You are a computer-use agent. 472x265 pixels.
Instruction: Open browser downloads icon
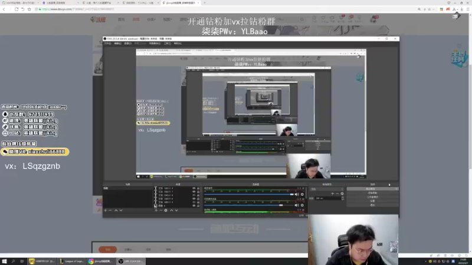[x=461, y=9]
